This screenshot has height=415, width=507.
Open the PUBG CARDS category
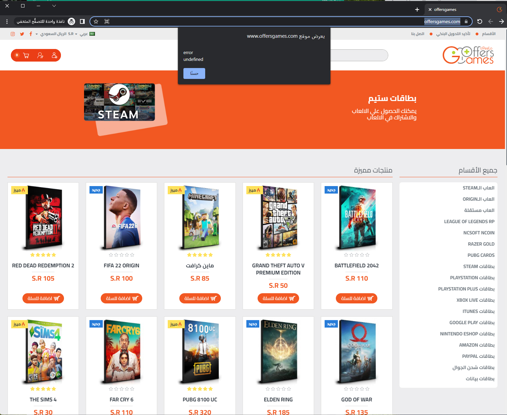(x=481, y=255)
